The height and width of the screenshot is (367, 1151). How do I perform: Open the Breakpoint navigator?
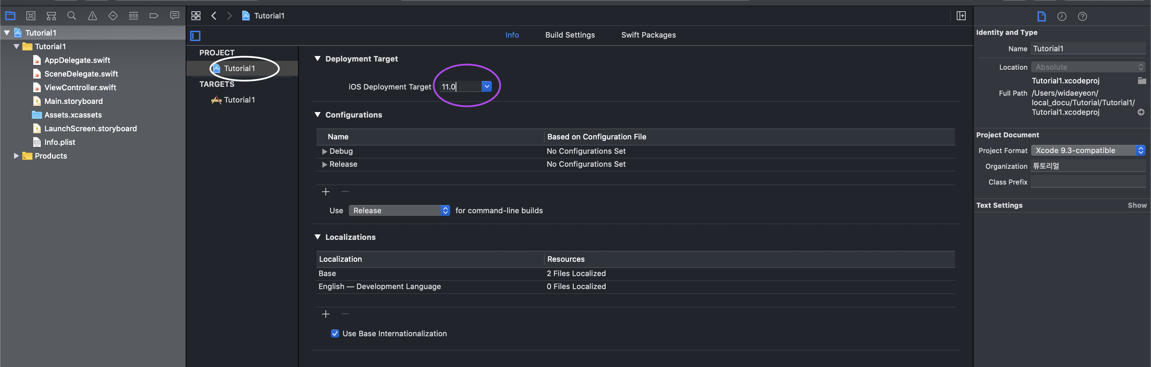click(154, 16)
